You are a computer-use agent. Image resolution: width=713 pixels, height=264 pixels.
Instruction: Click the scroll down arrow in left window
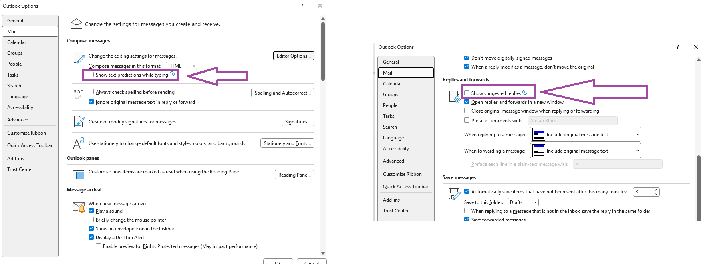pos(323,253)
